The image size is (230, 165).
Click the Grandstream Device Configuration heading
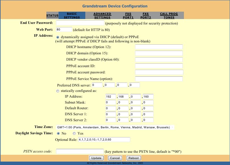click(x=115, y=6)
